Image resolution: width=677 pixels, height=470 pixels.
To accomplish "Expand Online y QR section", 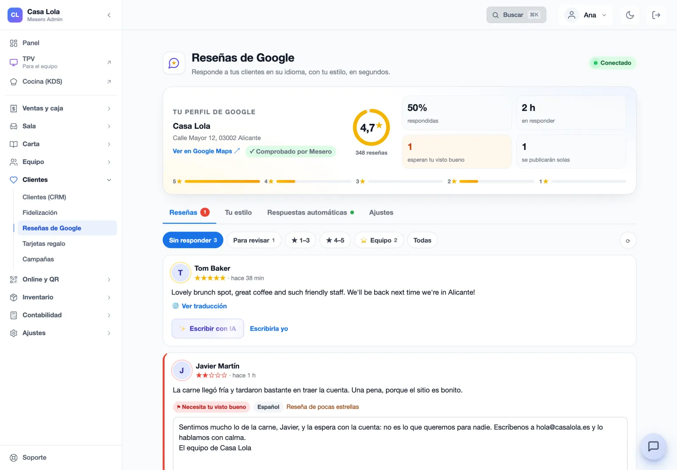I will pos(61,279).
